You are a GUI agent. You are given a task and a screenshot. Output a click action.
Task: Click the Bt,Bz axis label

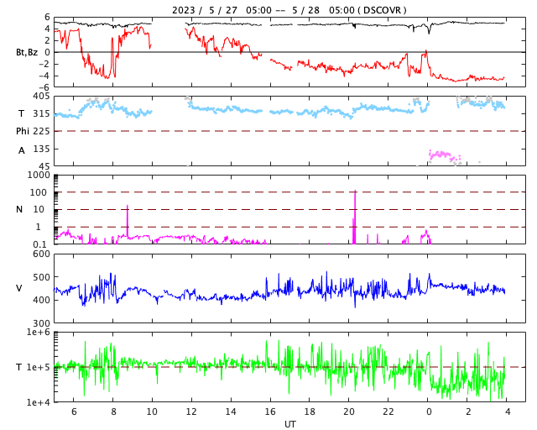[27, 52]
